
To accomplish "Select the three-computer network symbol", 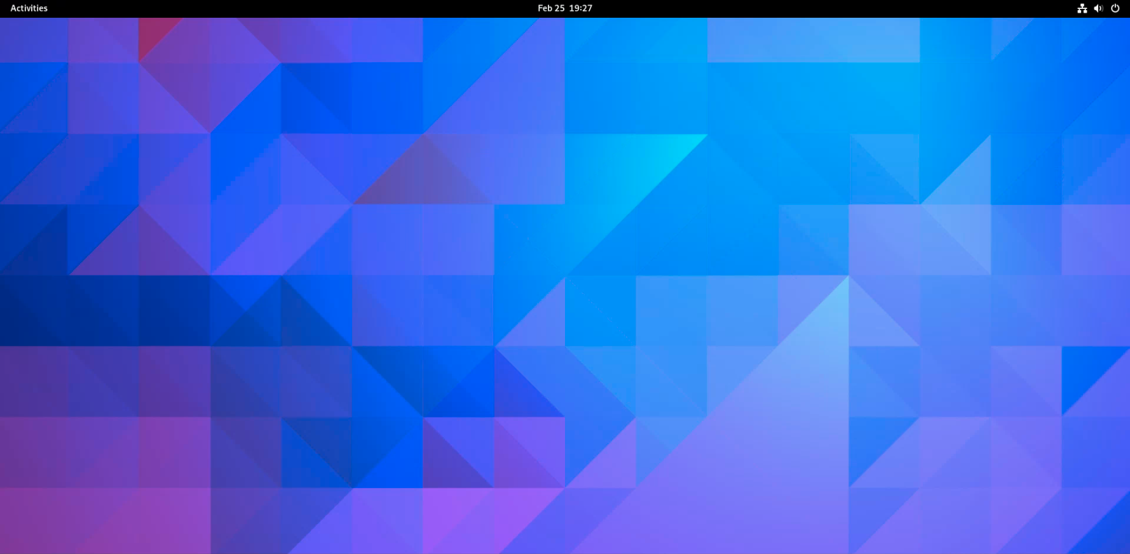I will pos(1082,8).
